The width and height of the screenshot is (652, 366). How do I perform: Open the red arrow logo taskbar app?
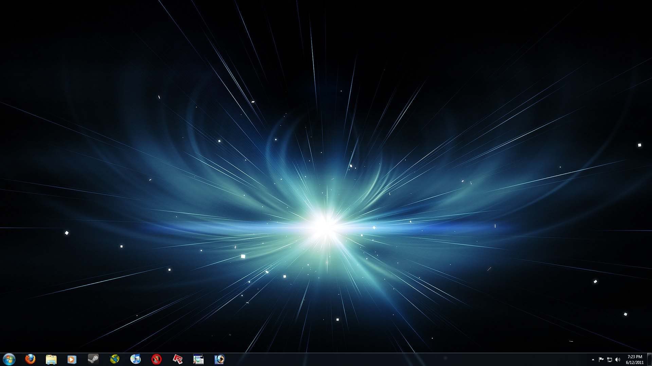pyautogui.click(x=178, y=359)
